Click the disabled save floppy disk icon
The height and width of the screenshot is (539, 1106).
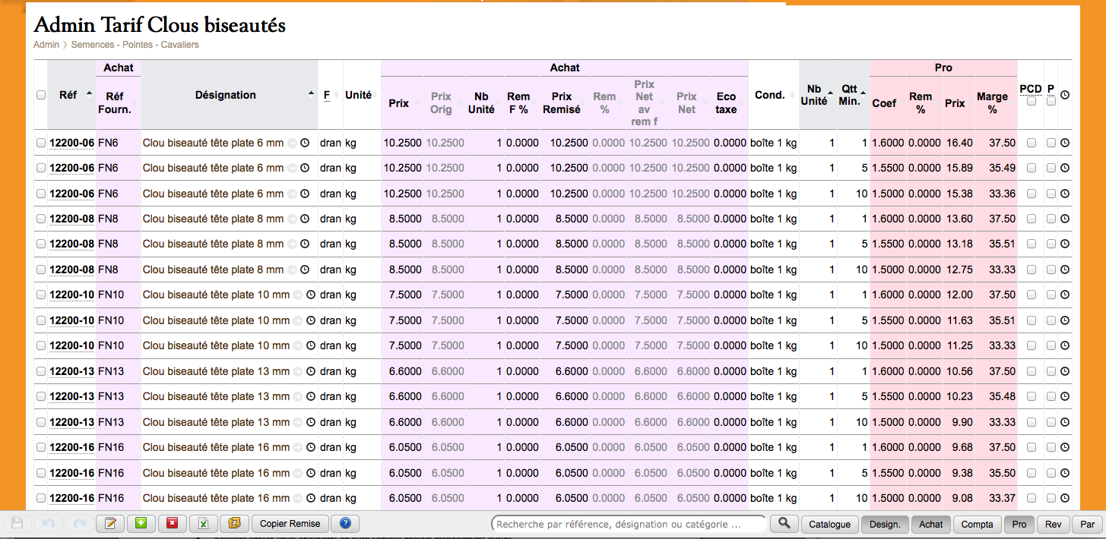pos(18,524)
